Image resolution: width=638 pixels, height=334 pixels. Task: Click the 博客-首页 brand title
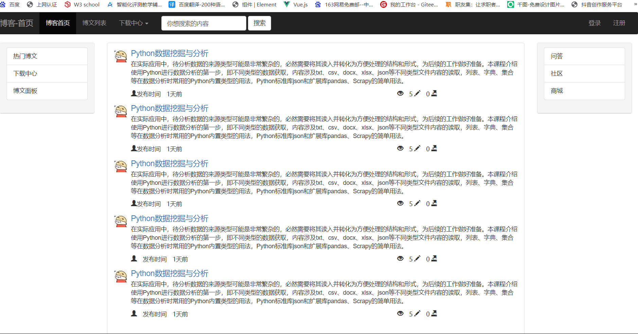click(17, 23)
